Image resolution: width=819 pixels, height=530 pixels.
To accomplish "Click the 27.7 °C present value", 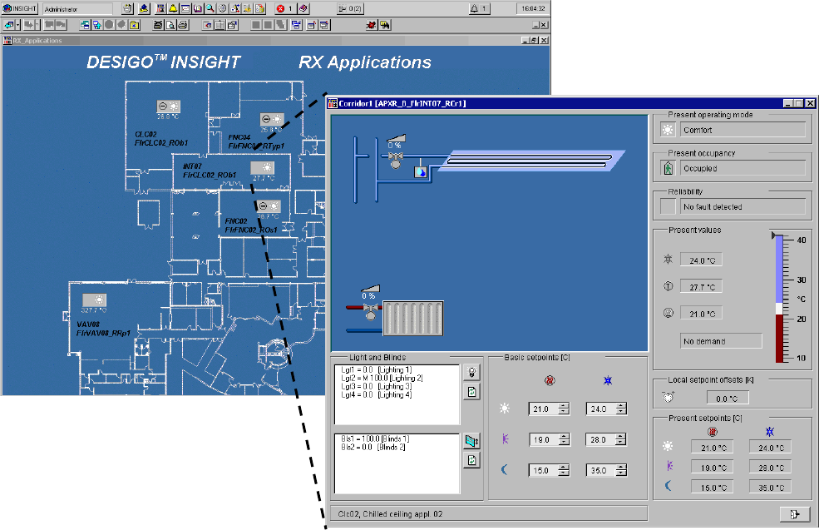I will pos(701,287).
